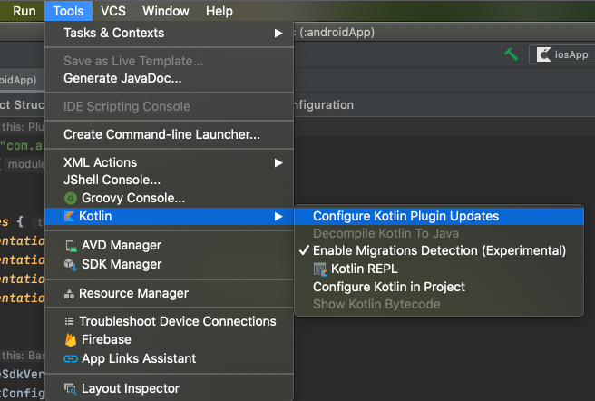
Task: Expand the XML Actions submenu arrow
Action: tap(278, 163)
